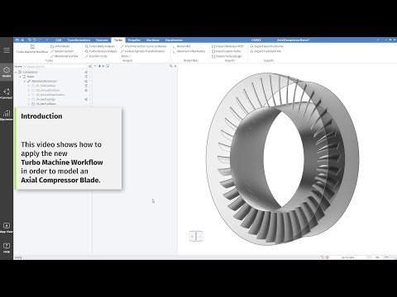397x297 pixels.
Task: Launch the Turbo Machine Workflow
Action: (32, 49)
